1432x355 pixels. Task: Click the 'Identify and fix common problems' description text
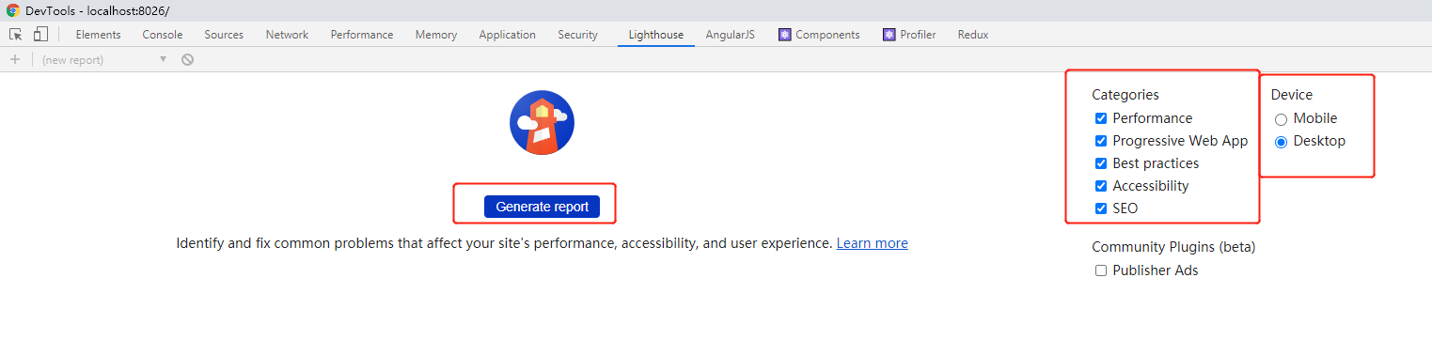click(504, 243)
